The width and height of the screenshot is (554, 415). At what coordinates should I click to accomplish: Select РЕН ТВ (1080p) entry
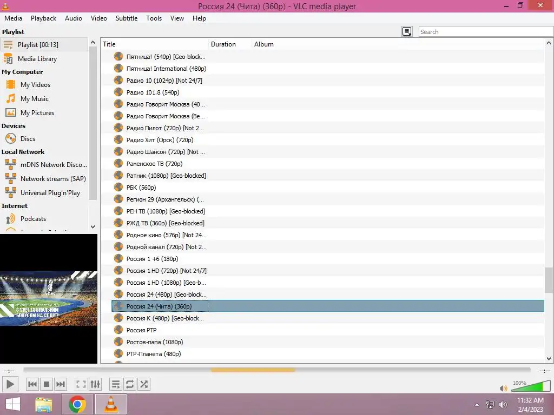(166, 211)
